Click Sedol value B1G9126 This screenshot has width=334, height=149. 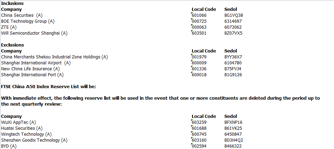click(233, 74)
